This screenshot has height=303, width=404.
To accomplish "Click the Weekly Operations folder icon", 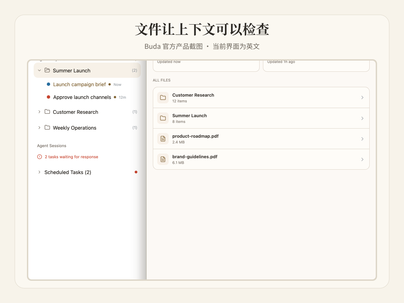I will click(x=47, y=128).
